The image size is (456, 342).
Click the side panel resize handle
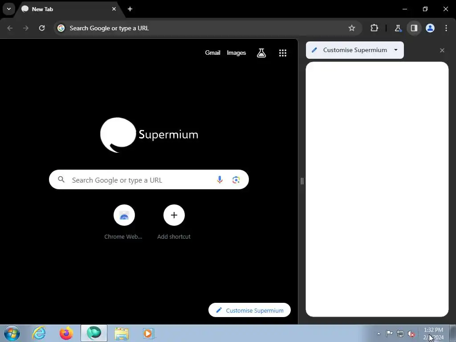click(302, 181)
